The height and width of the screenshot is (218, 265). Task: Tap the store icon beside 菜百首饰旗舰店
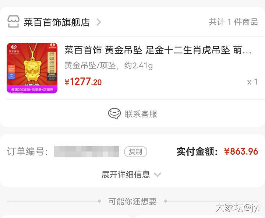coord(13,21)
